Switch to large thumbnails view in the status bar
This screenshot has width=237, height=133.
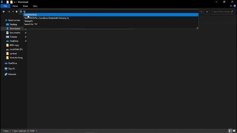[234, 131]
